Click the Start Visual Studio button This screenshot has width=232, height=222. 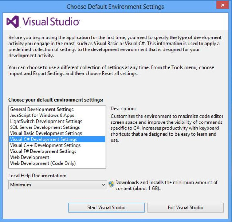[106, 207]
